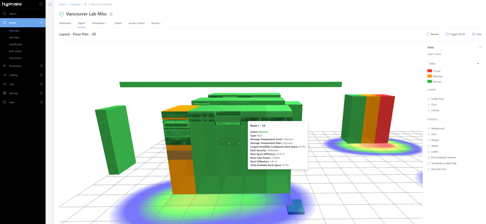Click the Critical red color swatch
This screenshot has height=224, width=486.
pyautogui.click(x=430, y=71)
